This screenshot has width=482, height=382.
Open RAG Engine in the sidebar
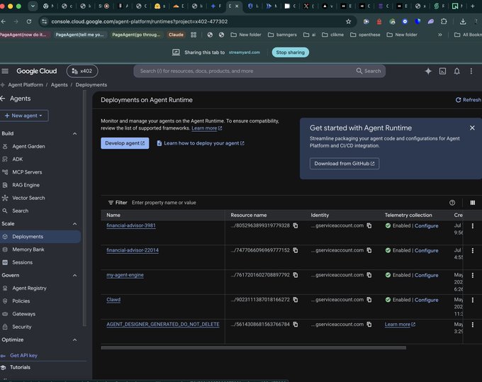coord(26,185)
